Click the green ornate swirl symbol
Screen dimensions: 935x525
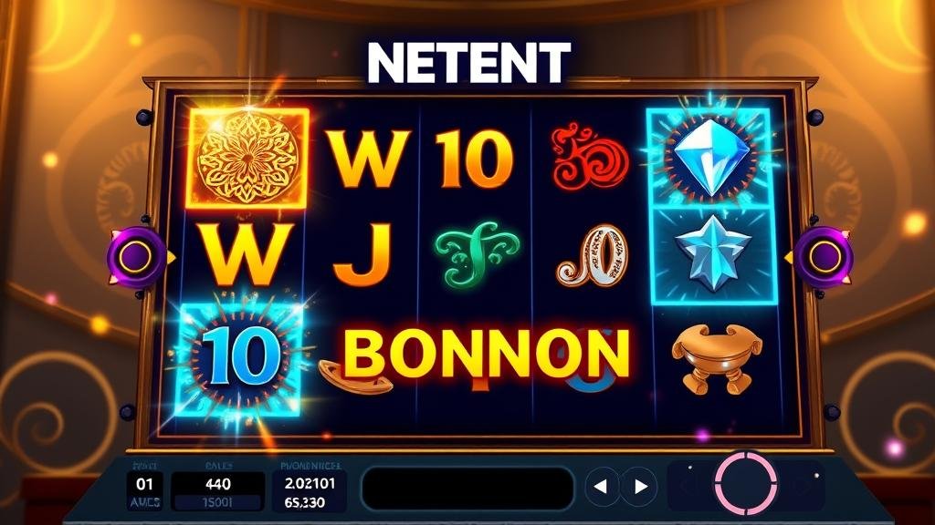477,253
